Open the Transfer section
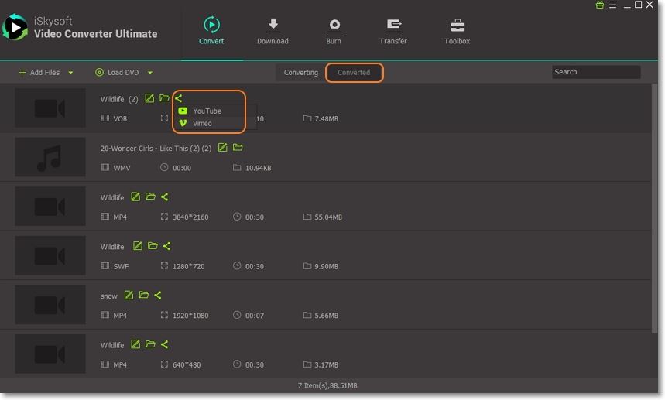The height and width of the screenshot is (400, 665). coord(393,31)
